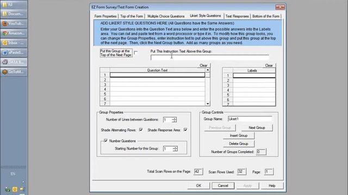Select Labels row 2 cell
The image size is (348, 195).
tap(254, 81)
